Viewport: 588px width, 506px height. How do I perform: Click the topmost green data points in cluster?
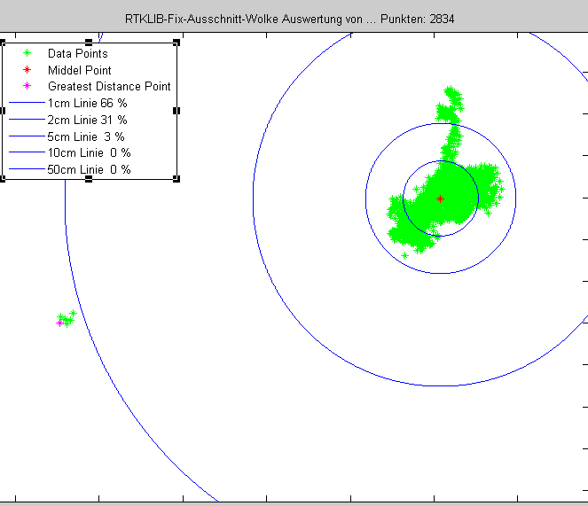[x=452, y=93]
